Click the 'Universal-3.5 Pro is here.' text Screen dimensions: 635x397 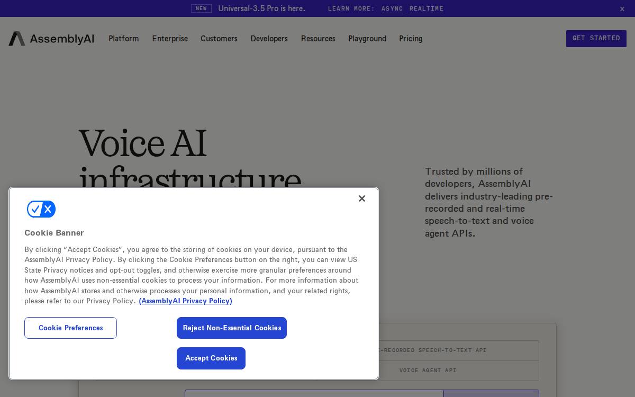[x=261, y=8]
